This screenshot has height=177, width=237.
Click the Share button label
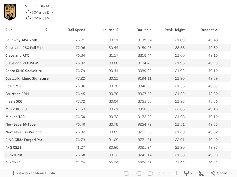pos(222,173)
